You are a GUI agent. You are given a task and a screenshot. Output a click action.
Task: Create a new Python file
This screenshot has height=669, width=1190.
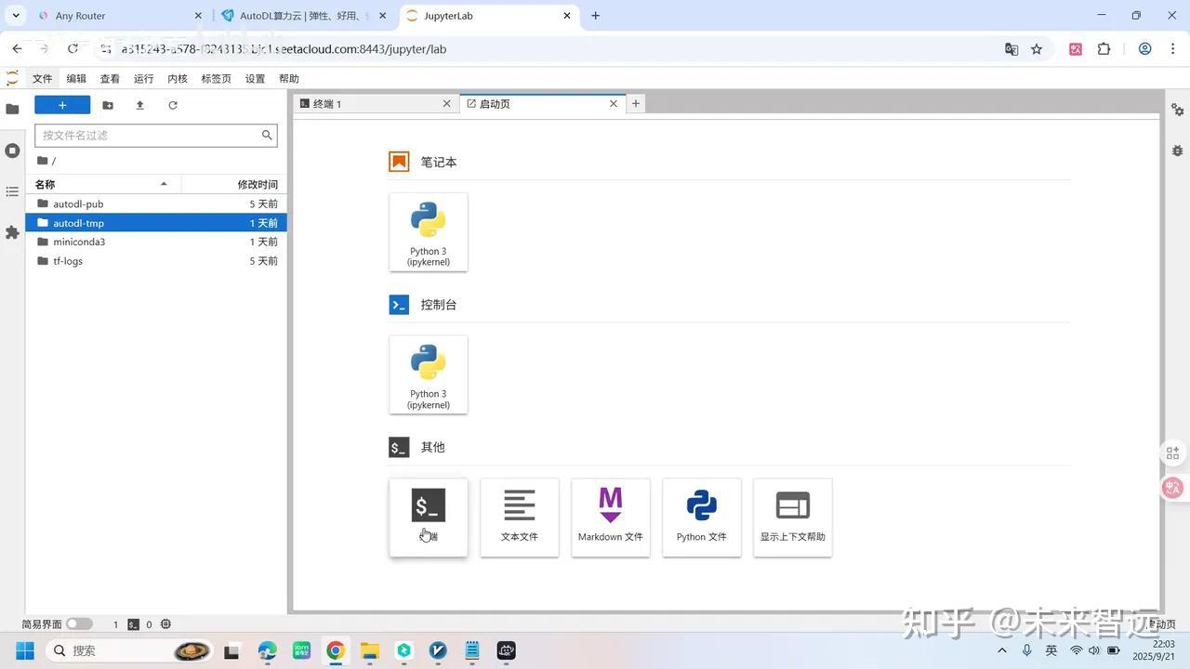coord(701,517)
